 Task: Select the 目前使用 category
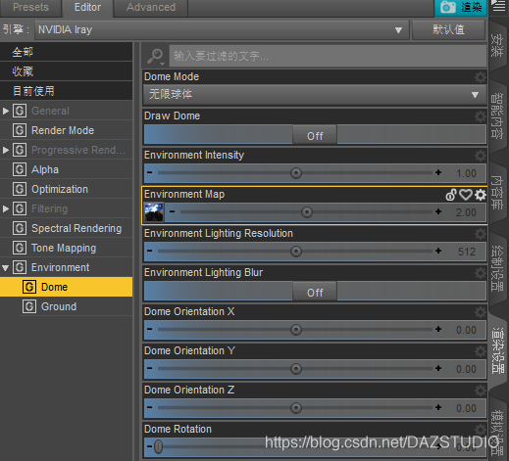coord(67,91)
